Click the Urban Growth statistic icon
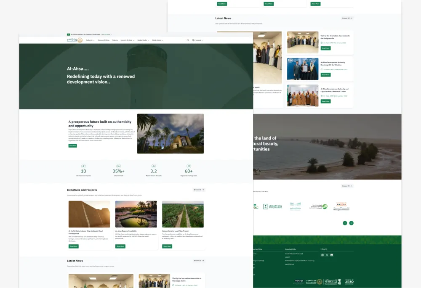The height and width of the screenshot is (288, 421). [118, 166]
